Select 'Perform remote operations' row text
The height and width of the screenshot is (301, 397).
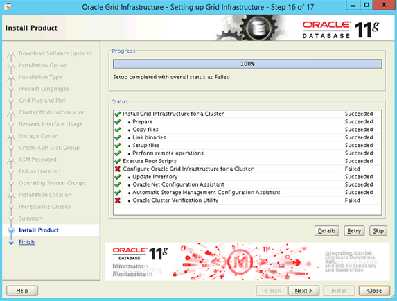[x=168, y=153]
